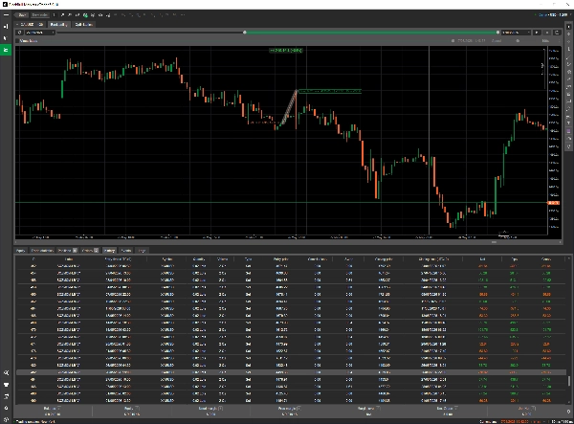This screenshot has width=574, height=424.
Task: Sort history by the Entry price column header
Action: tap(280, 259)
